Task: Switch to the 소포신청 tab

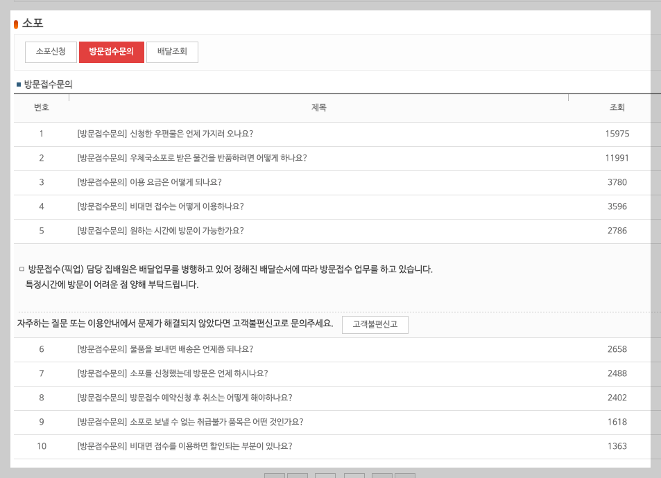Action: [50, 52]
